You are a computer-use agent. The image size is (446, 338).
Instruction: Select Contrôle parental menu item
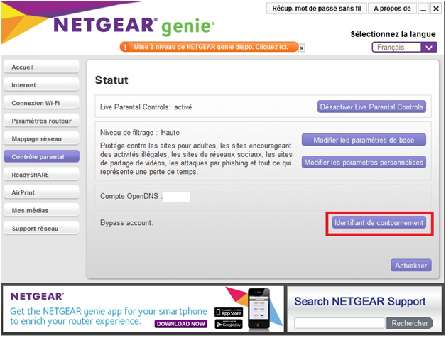coord(41,156)
